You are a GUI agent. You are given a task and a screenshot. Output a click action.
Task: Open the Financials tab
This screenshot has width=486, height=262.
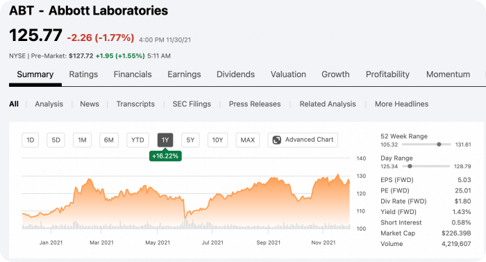(x=133, y=74)
